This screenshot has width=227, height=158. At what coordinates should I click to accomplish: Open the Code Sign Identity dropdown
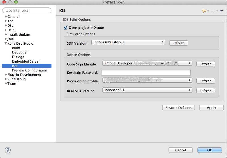(147, 63)
